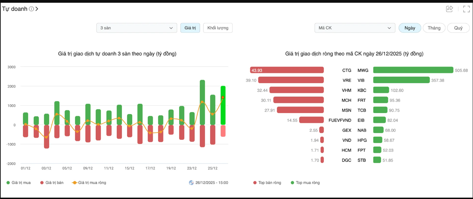This screenshot has height=199, width=473.
Task: Switch to the 'Tháng' period tab
Action: (x=434, y=28)
